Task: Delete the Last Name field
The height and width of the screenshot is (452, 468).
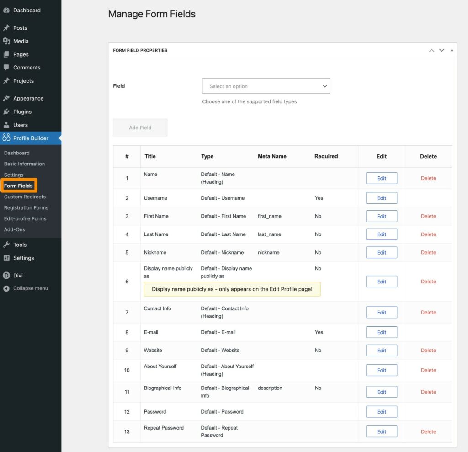Action: [x=428, y=234]
